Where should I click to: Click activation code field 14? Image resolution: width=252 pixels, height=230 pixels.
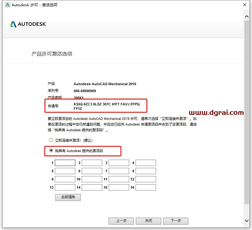[92, 187]
